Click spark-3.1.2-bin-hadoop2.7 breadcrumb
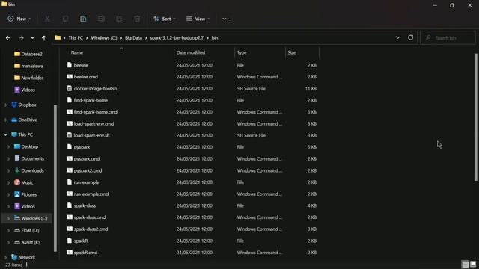This screenshot has width=479, height=269. (177, 38)
